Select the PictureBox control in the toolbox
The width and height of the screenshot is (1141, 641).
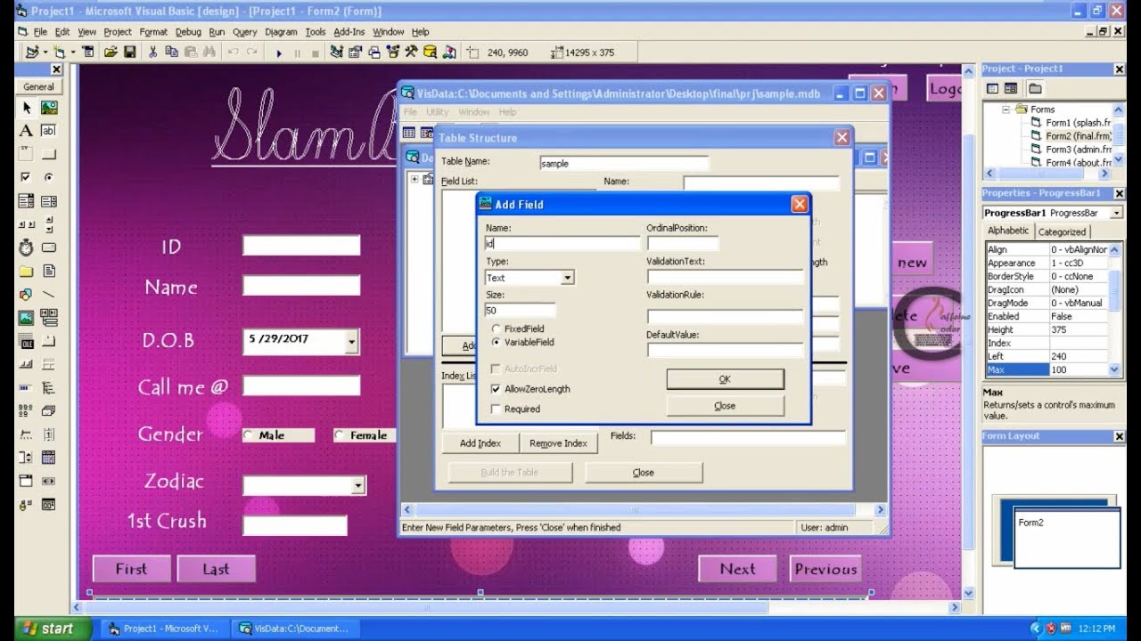pyautogui.click(x=48, y=107)
